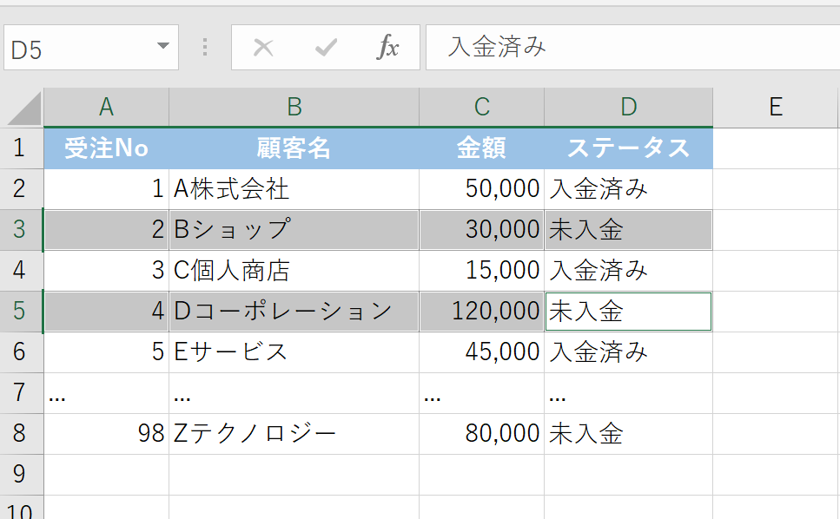Click cell containing Dコーポレーション
Screen dimensions: 840x519
click(294, 312)
